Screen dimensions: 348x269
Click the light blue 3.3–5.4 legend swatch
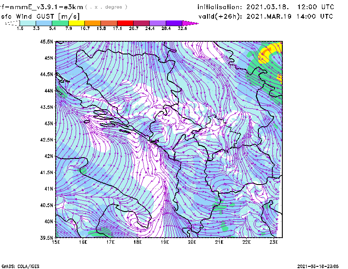(x=44, y=23)
